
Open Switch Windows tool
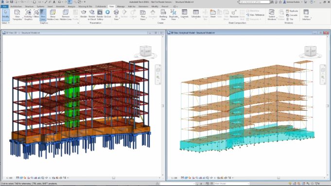point(272,15)
